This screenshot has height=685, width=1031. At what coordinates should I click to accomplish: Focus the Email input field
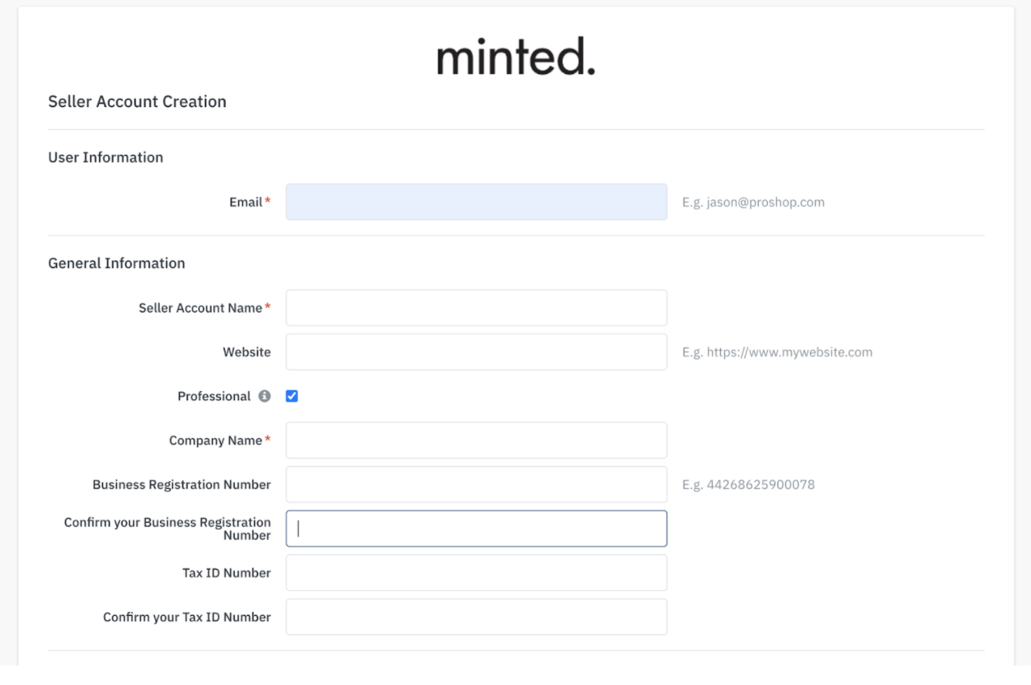pos(477,202)
